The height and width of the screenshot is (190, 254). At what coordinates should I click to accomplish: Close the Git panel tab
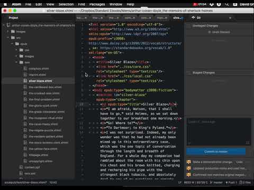(230, 18)
